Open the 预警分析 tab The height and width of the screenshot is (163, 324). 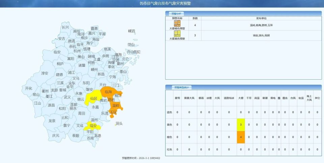tap(176, 14)
